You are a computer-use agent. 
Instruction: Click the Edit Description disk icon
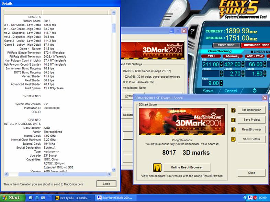pos(233,110)
